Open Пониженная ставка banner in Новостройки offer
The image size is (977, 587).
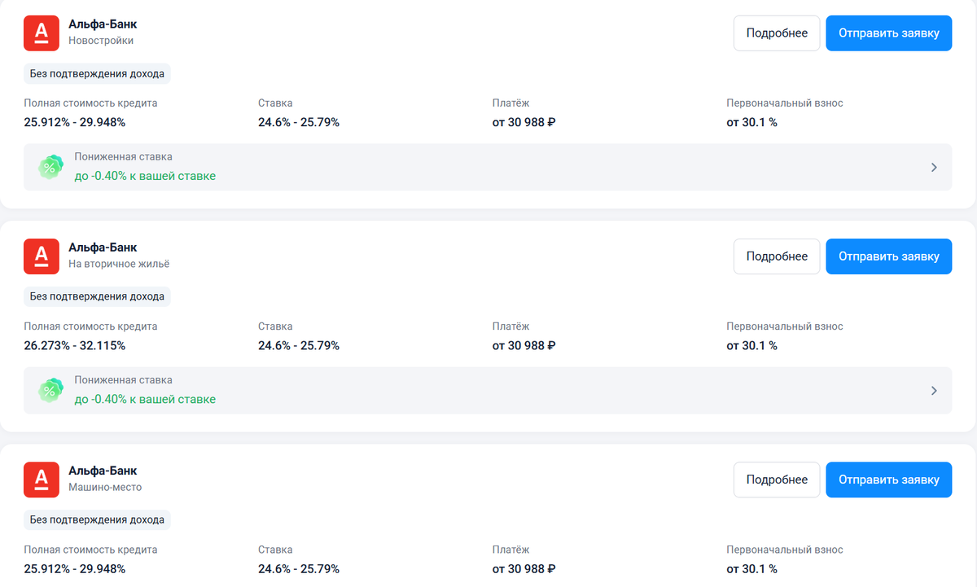click(x=487, y=167)
